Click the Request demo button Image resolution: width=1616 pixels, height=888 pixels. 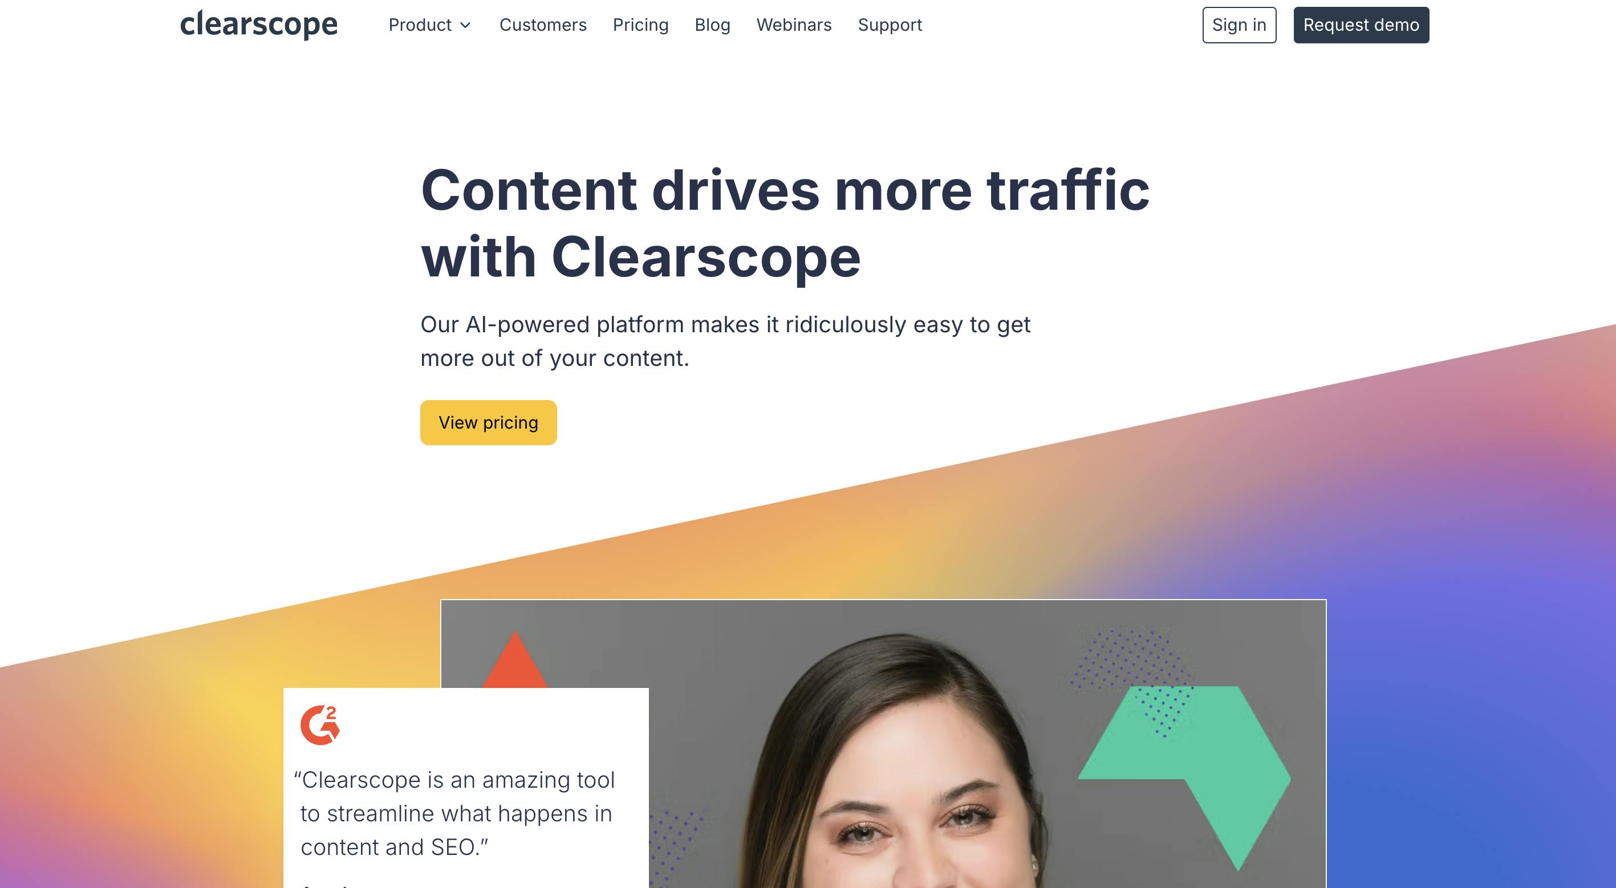1361,24
